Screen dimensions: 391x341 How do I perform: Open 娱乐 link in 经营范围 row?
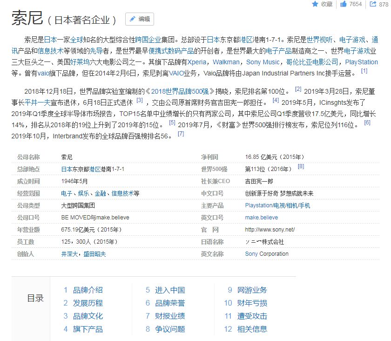(x=83, y=193)
